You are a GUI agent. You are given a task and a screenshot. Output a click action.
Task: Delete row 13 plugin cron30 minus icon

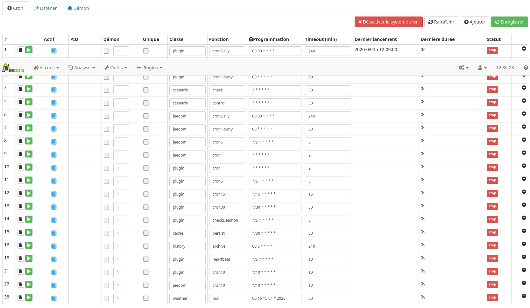coord(524,205)
